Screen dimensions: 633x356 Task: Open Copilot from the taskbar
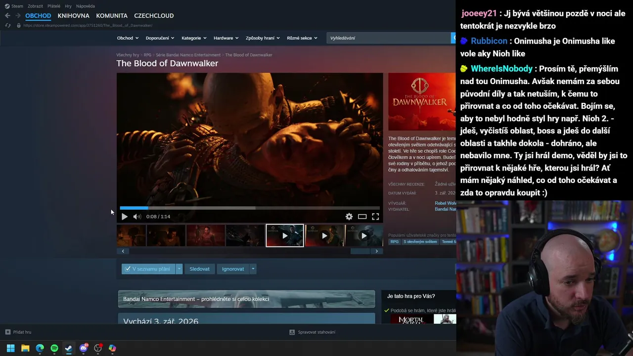(112, 348)
